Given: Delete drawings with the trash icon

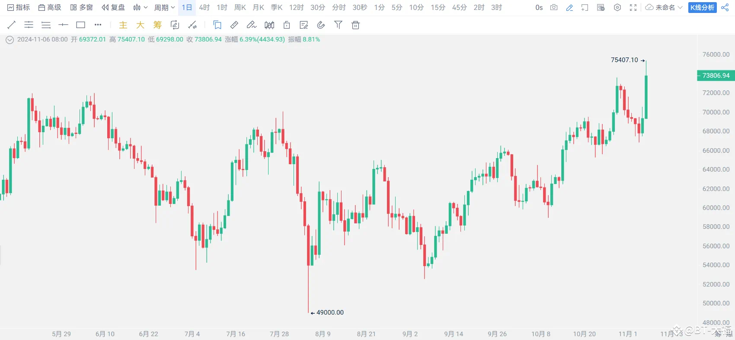Looking at the screenshot, I should click(x=355, y=25).
